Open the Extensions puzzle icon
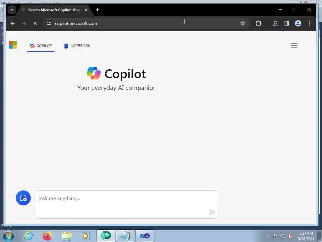 (x=258, y=23)
